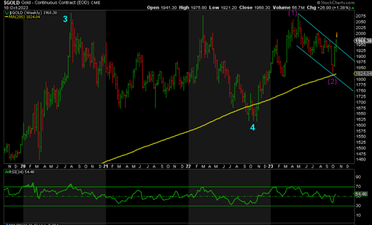
Task: Click the green up-arrow change indicator
Action: pos(353,8)
